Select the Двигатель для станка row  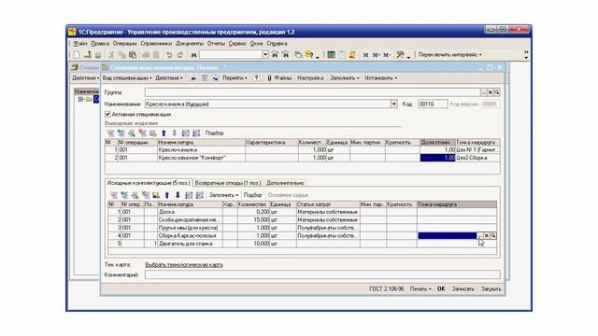pyautogui.click(x=302, y=244)
